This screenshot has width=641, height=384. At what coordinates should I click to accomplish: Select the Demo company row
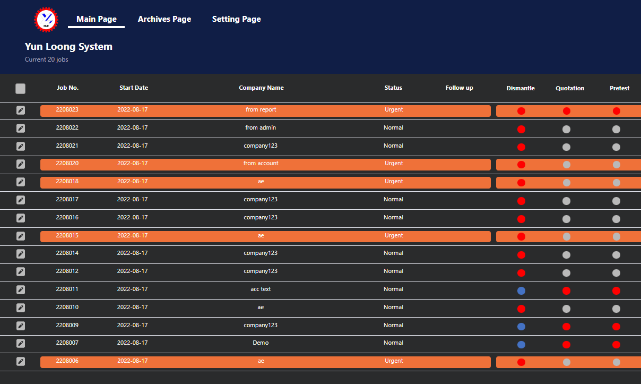(261, 343)
